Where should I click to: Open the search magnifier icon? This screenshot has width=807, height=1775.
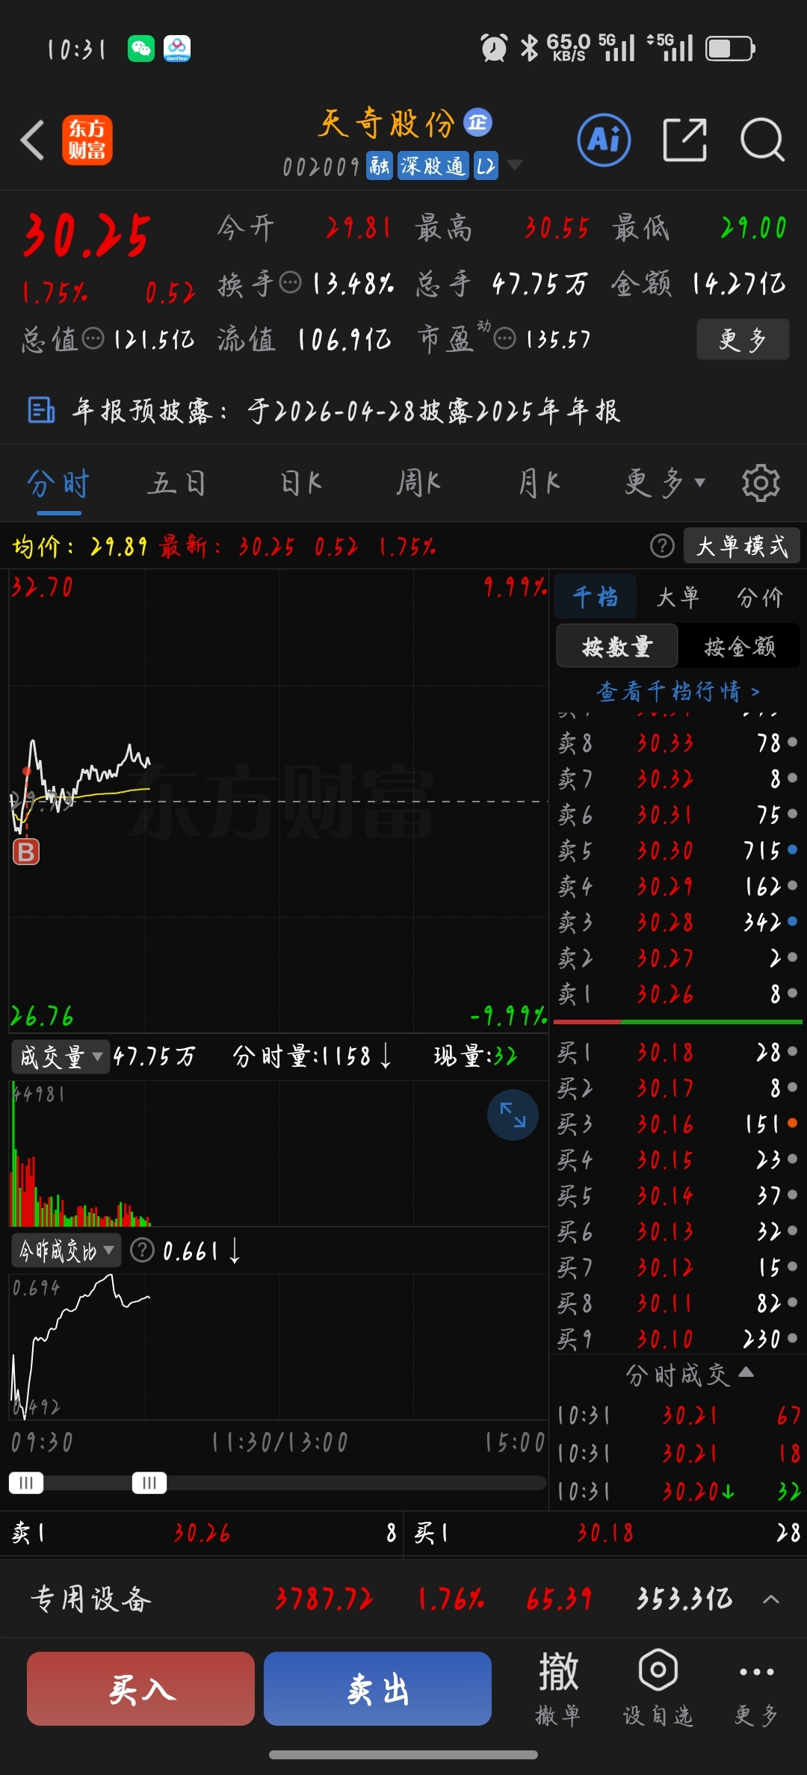tap(762, 140)
